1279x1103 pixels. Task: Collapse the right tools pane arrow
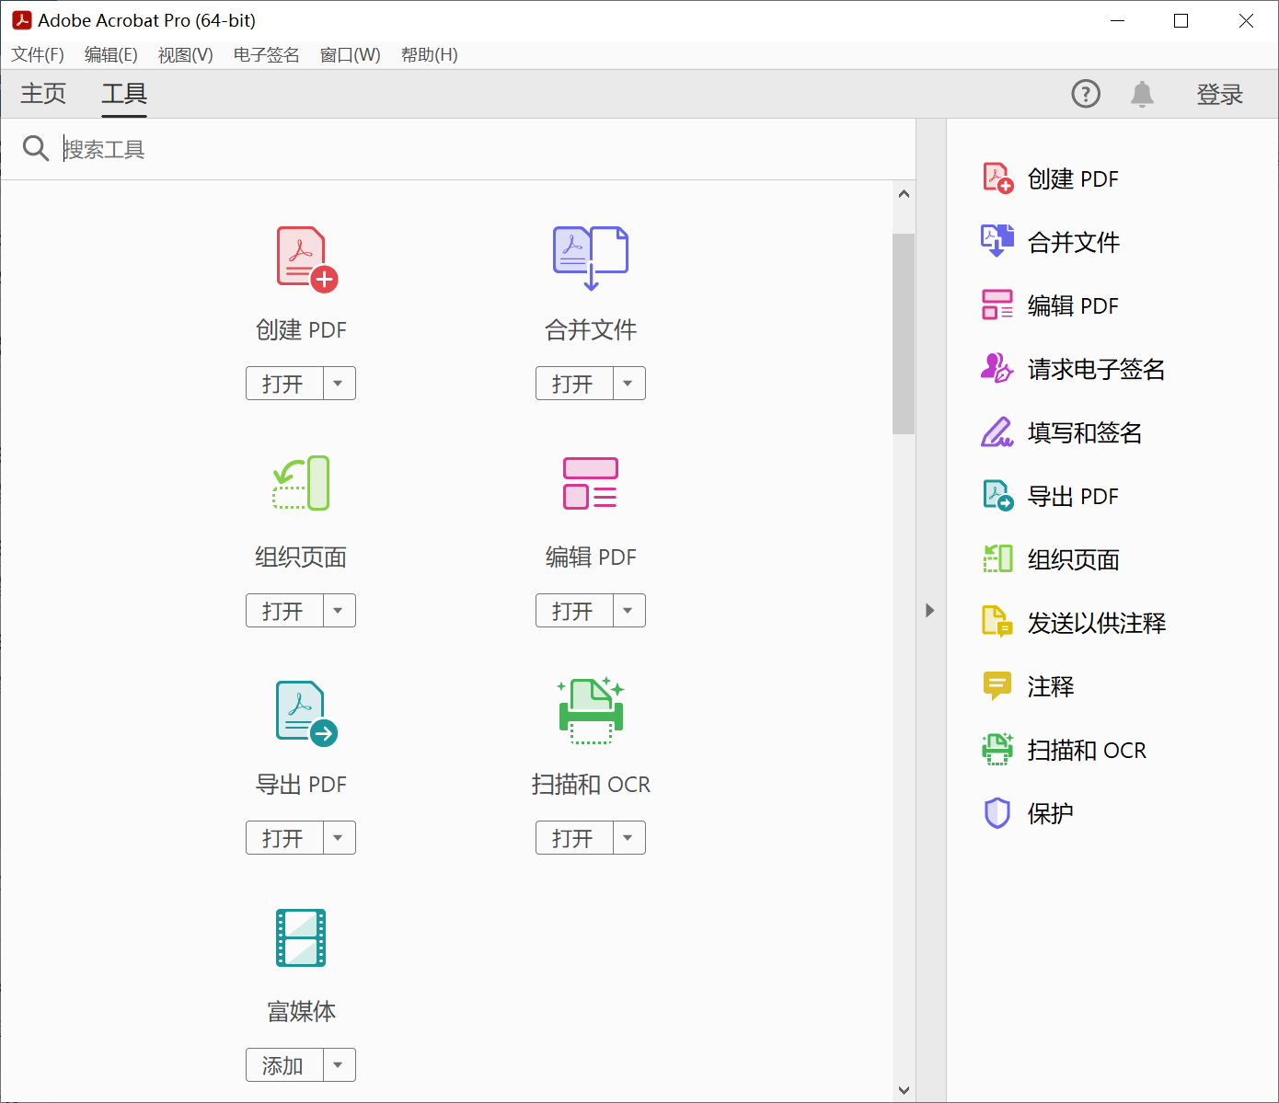pyautogui.click(x=930, y=610)
